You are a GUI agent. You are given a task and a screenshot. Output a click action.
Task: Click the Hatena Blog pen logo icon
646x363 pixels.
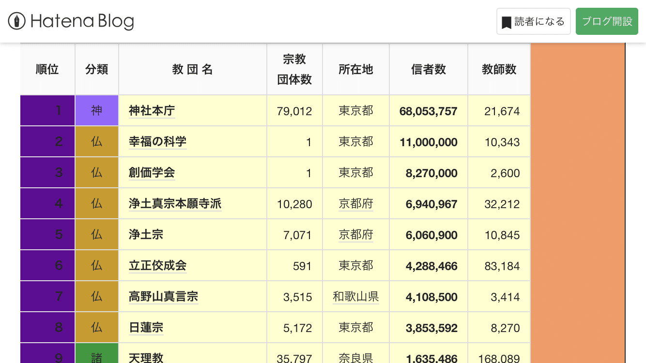pyautogui.click(x=17, y=21)
